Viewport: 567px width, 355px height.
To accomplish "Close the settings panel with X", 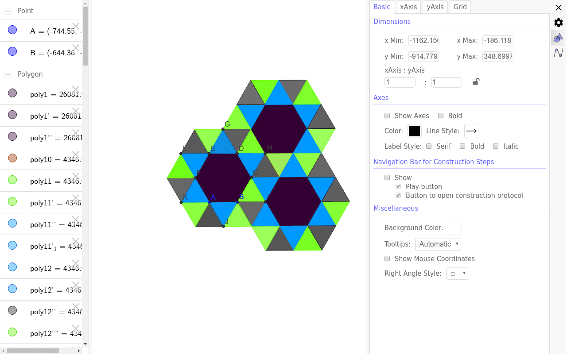I will [x=558, y=8].
